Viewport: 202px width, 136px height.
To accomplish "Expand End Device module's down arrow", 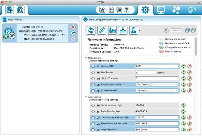I will (73, 39).
